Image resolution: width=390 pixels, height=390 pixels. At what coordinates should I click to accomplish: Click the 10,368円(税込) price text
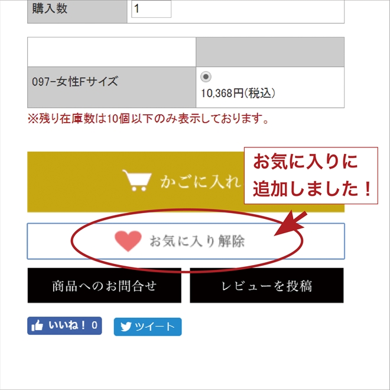tap(238, 94)
